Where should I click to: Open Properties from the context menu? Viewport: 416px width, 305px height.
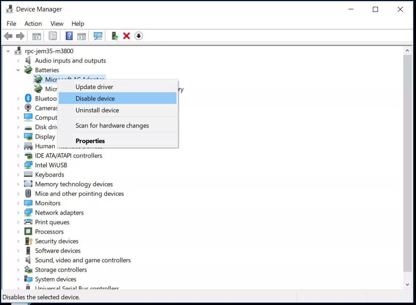[x=90, y=141]
